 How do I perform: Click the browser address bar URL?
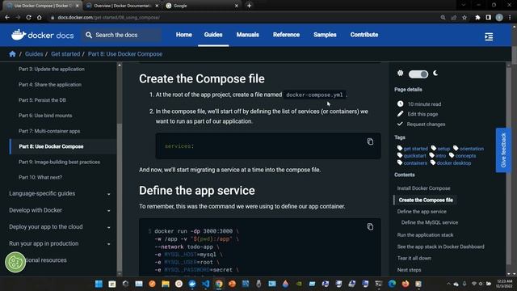pyautogui.click(x=109, y=18)
